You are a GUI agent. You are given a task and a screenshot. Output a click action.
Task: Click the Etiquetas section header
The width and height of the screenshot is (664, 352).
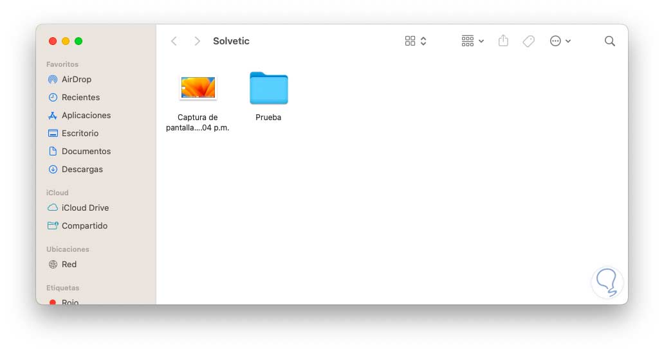(62, 288)
